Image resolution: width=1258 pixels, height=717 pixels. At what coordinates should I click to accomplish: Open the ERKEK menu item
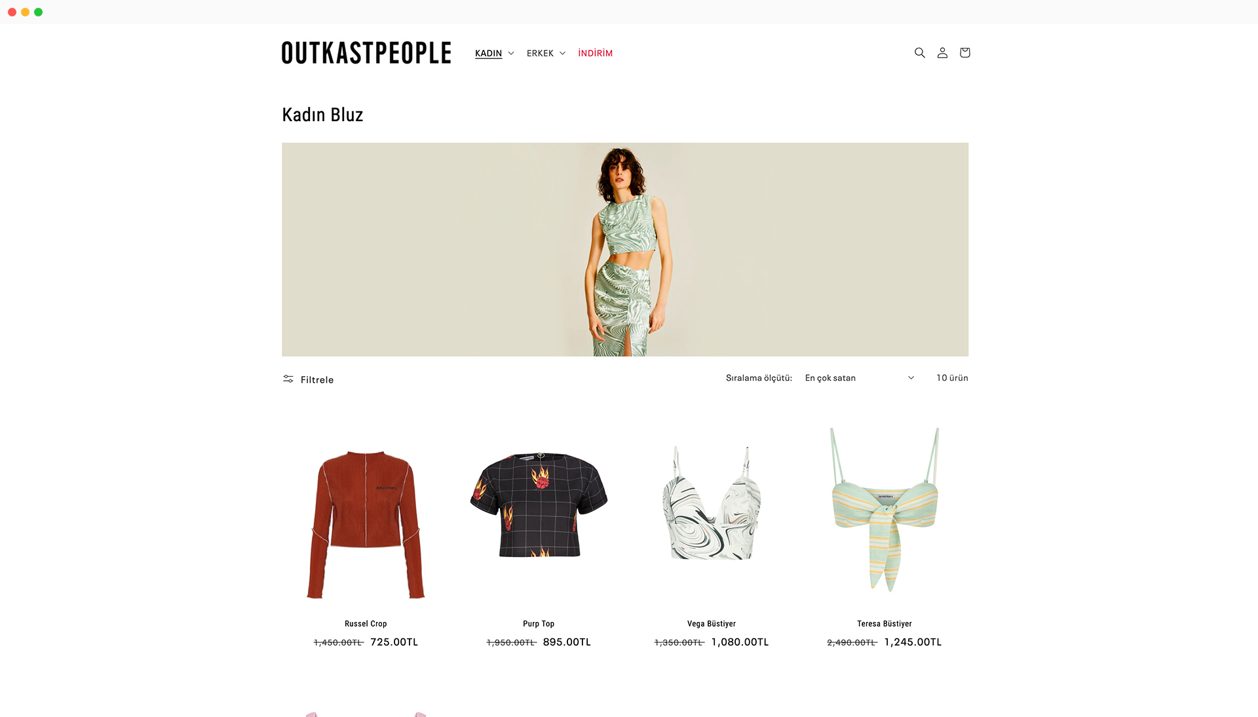540,53
